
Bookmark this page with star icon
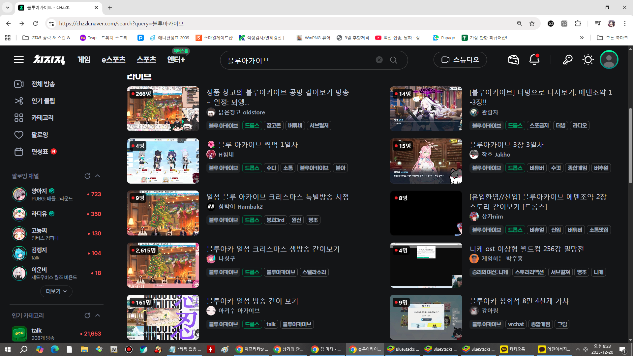coord(532,23)
